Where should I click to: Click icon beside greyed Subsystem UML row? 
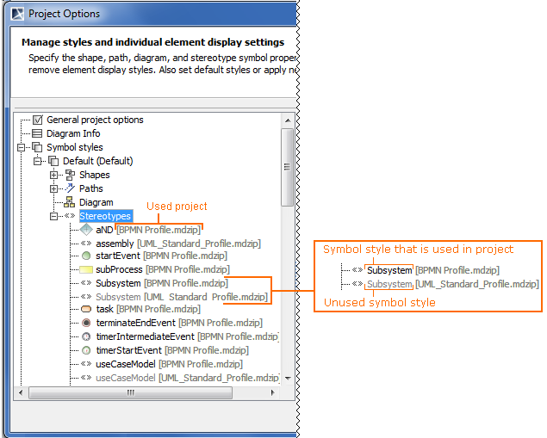(x=86, y=297)
